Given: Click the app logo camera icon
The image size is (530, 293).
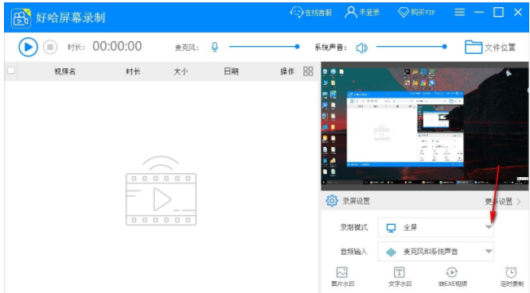Looking at the screenshot, I should (x=21, y=18).
